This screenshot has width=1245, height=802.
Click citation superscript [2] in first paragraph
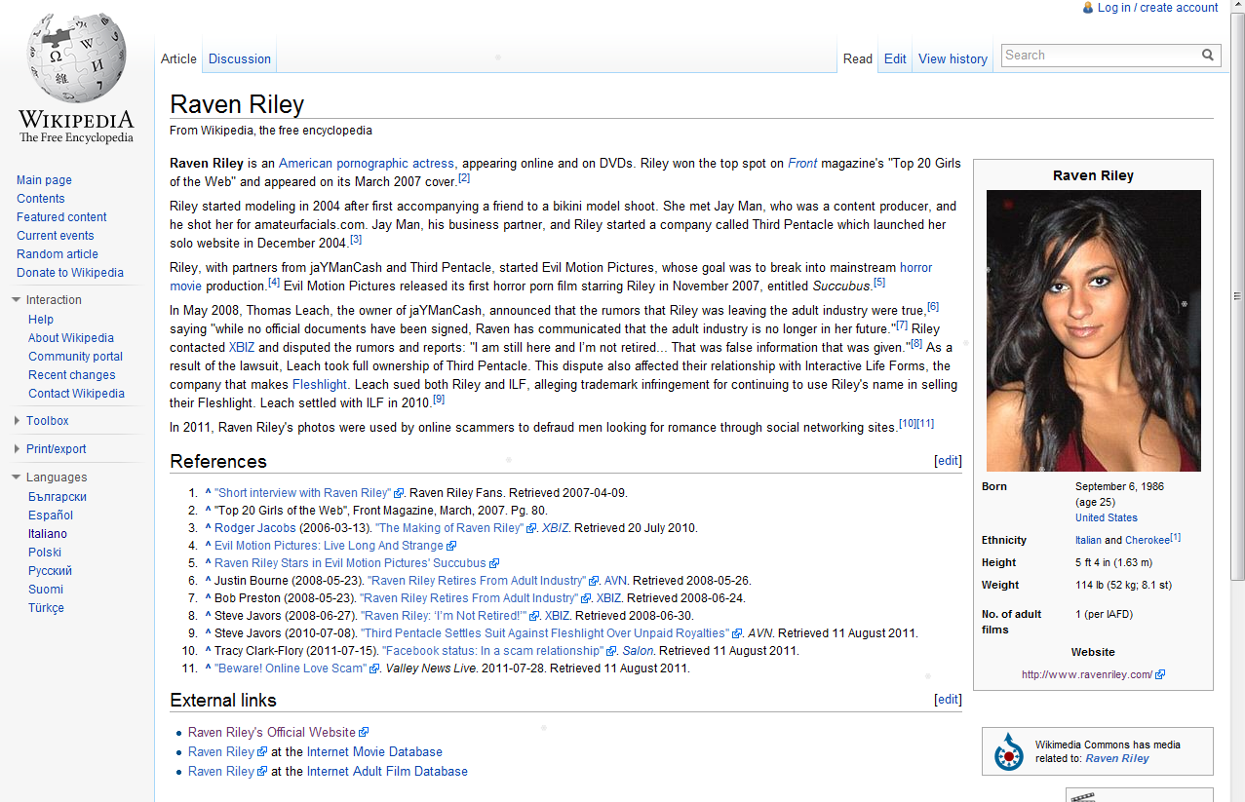464,178
